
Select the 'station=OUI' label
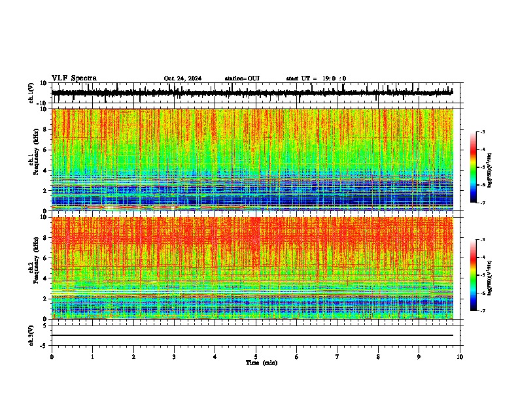(242, 78)
